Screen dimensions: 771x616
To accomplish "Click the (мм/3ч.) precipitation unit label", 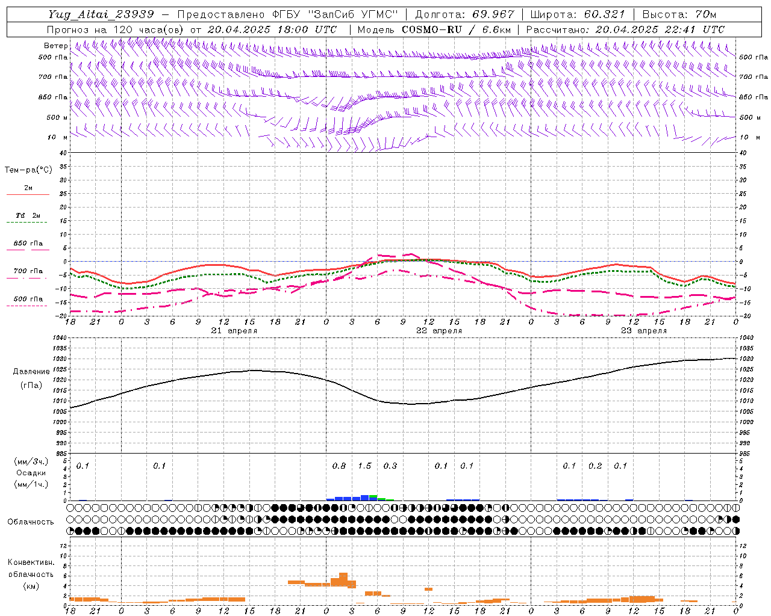I will click(31, 461).
